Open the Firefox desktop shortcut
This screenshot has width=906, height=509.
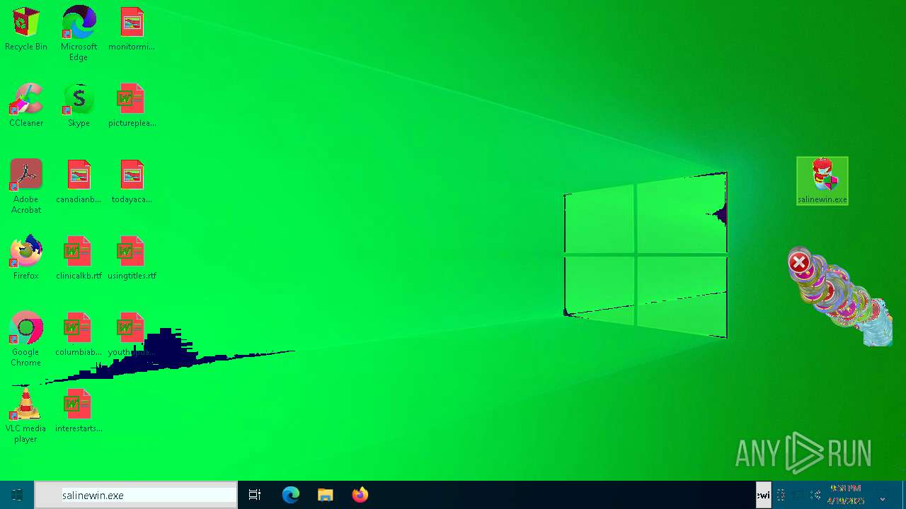coord(26,257)
